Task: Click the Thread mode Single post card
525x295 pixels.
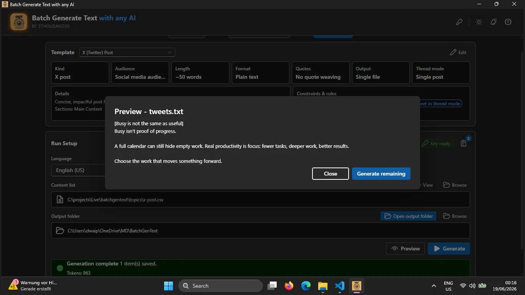Action: 441,73
